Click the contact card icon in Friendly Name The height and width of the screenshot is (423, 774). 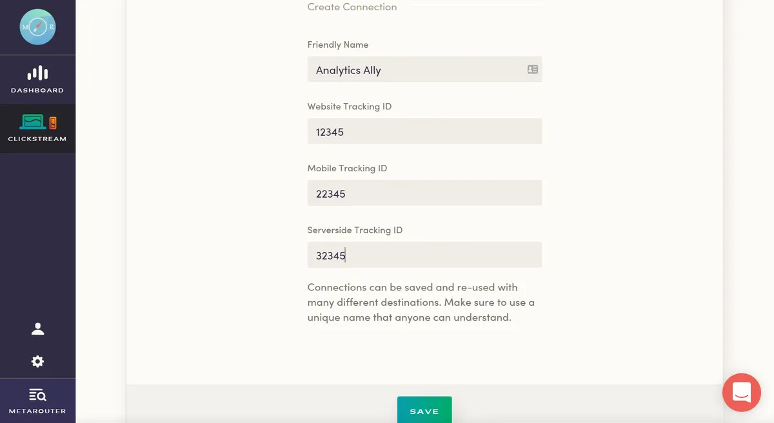pos(532,70)
